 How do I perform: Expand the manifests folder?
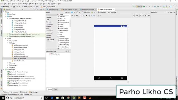click(x=6, y=14)
